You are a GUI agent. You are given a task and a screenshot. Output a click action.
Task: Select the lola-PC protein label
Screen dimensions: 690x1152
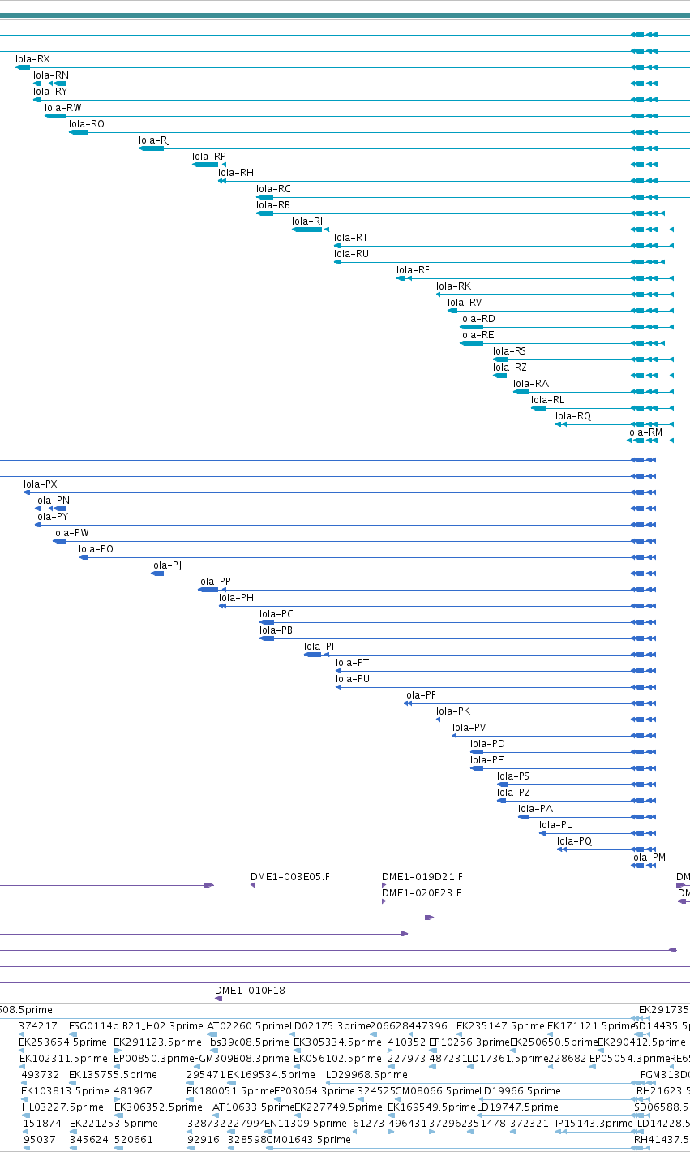(276, 614)
